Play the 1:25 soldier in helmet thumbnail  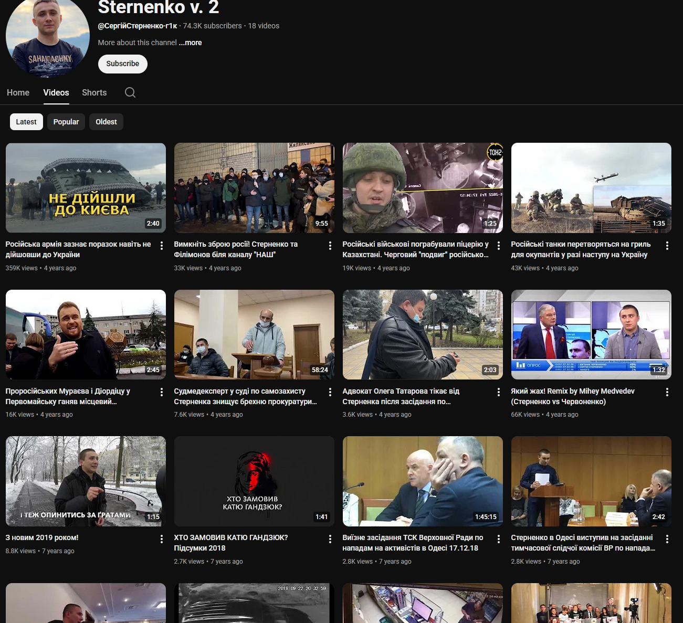coord(423,188)
